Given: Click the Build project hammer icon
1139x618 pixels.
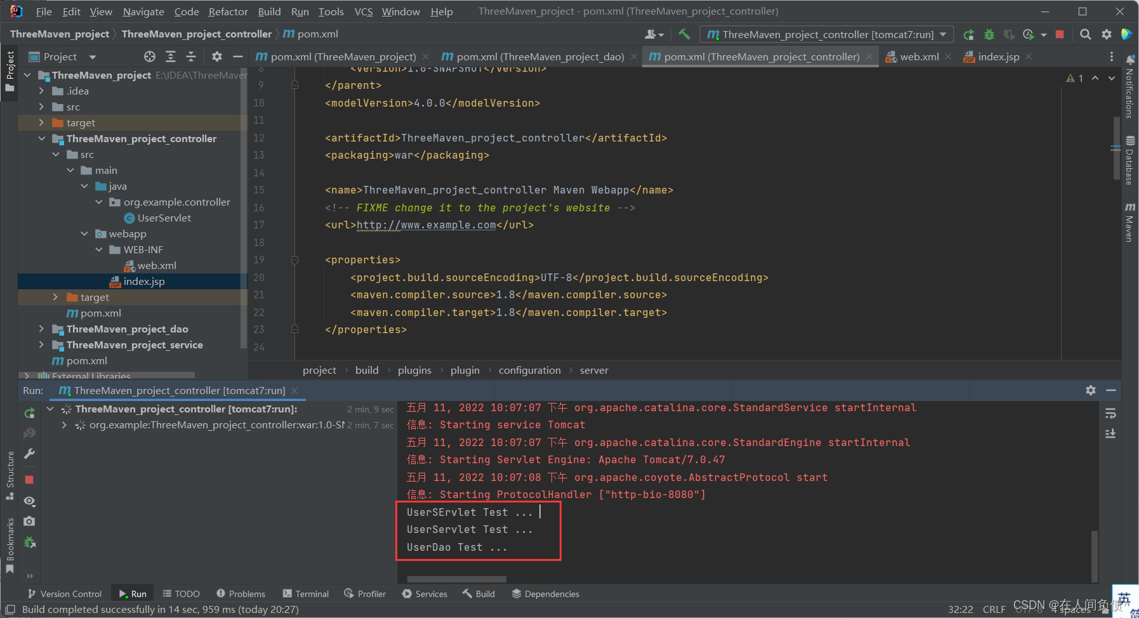Looking at the screenshot, I should 684,34.
